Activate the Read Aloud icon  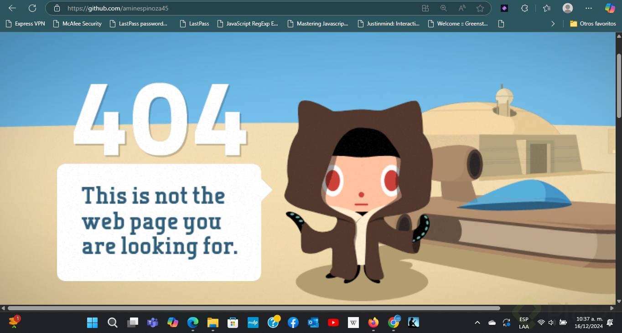[462, 8]
